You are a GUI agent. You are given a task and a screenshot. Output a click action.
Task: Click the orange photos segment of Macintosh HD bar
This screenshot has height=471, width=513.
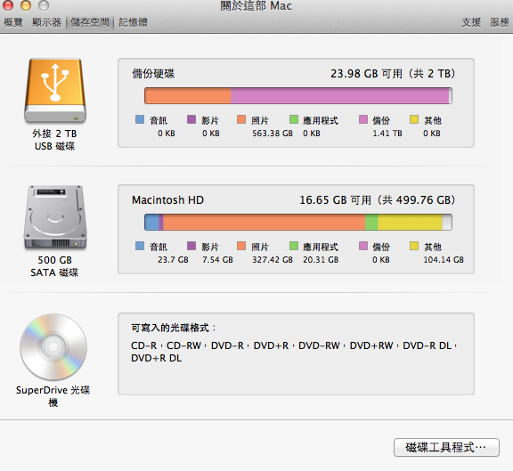point(265,223)
